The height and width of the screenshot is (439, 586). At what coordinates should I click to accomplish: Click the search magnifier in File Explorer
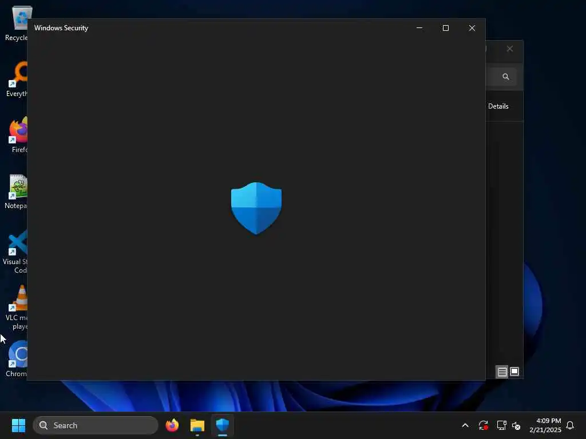click(506, 77)
